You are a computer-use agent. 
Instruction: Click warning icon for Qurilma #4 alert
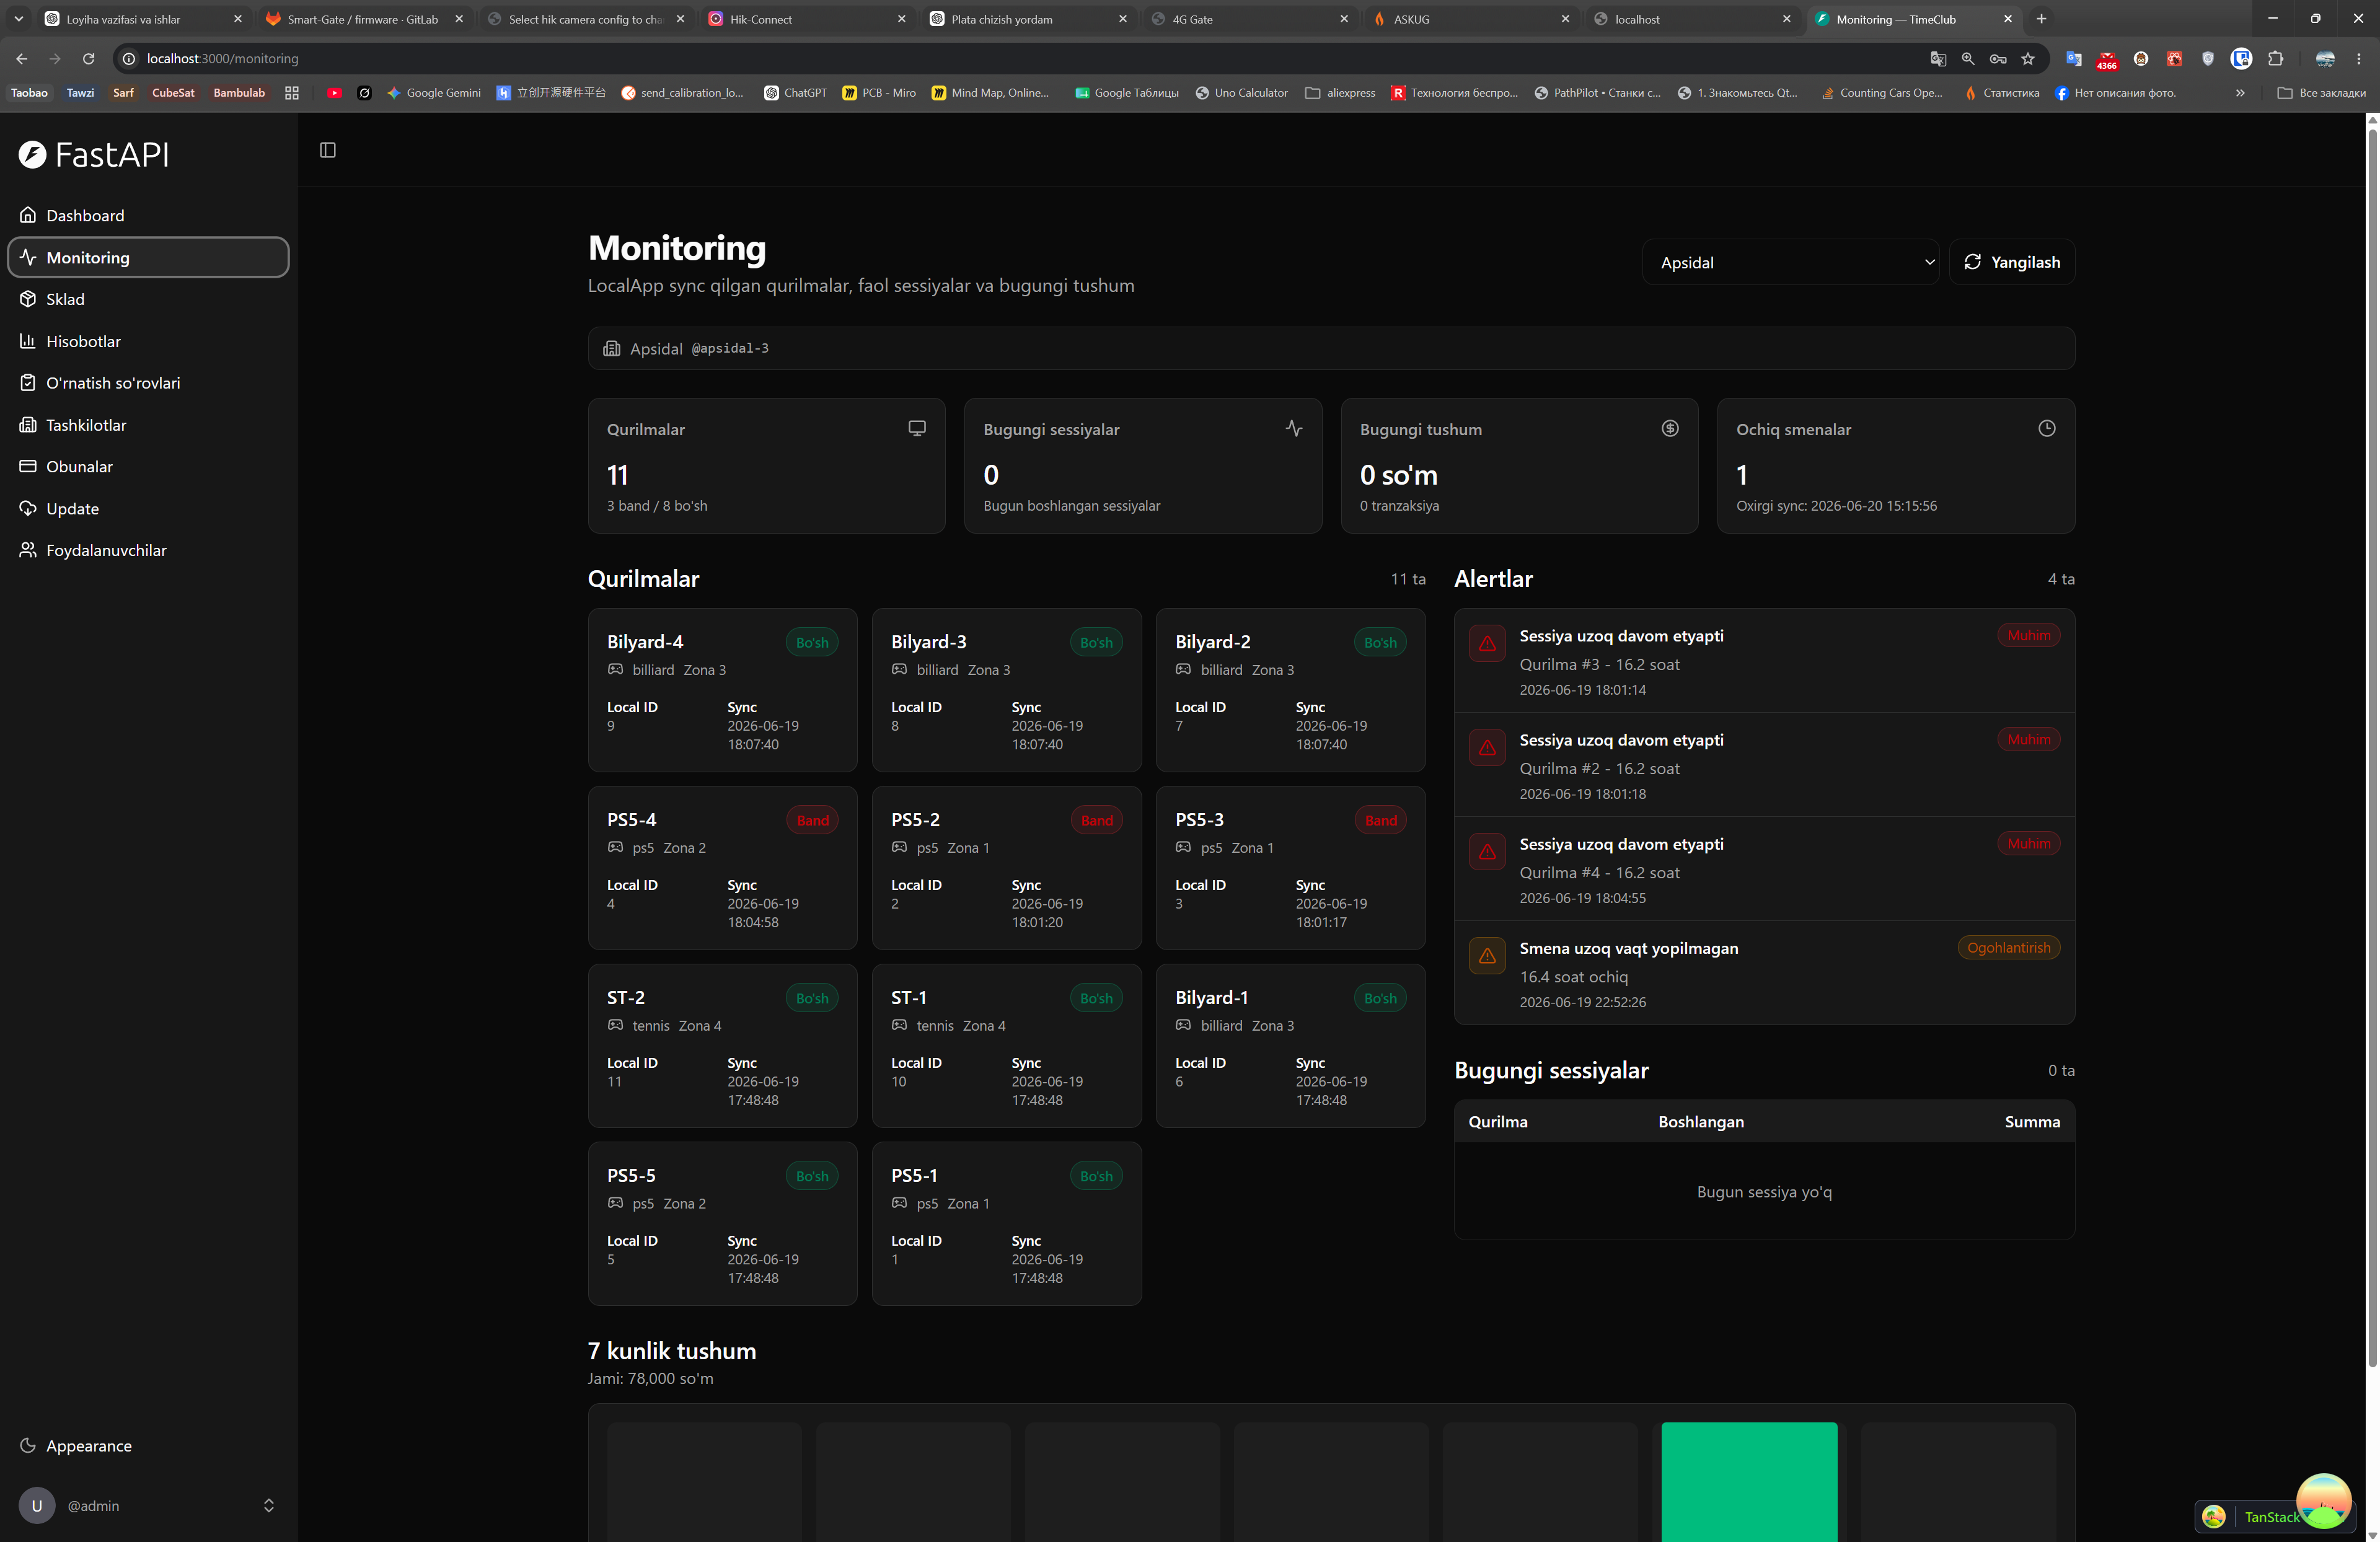tap(1487, 851)
